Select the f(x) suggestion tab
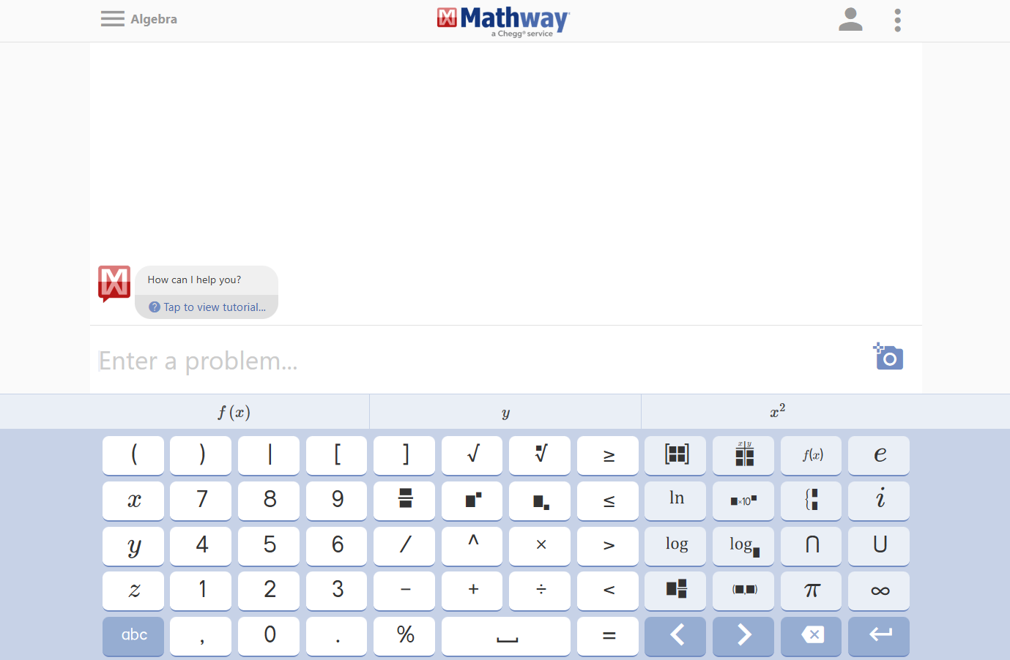This screenshot has height=660, width=1010. click(x=234, y=413)
